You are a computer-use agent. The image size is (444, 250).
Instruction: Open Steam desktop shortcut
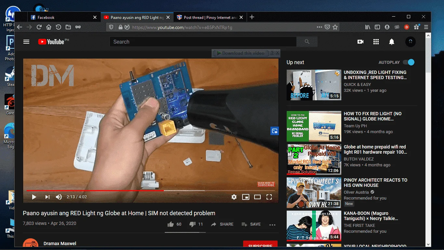pyautogui.click(x=9, y=76)
